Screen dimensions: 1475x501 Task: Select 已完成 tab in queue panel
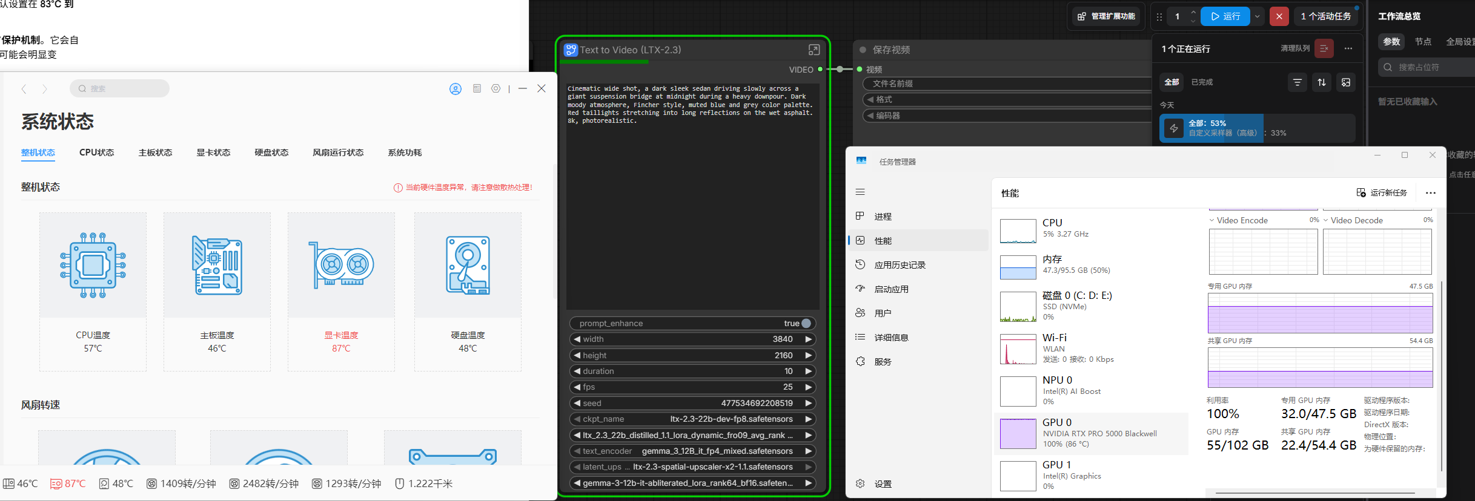pyautogui.click(x=1202, y=82)
